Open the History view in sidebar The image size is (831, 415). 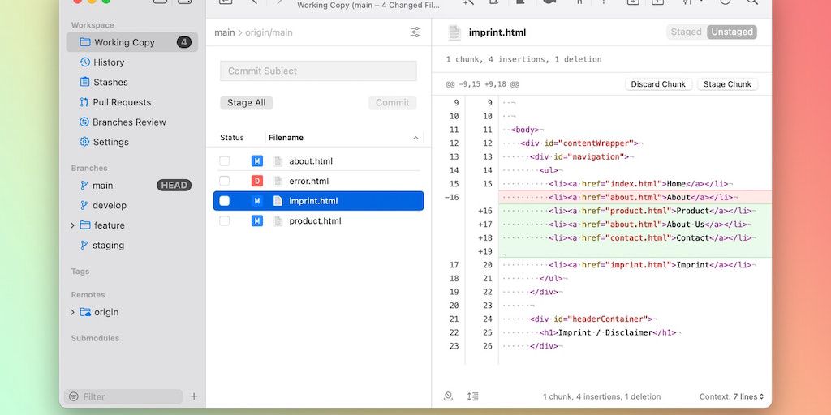[x=108, y=62]
